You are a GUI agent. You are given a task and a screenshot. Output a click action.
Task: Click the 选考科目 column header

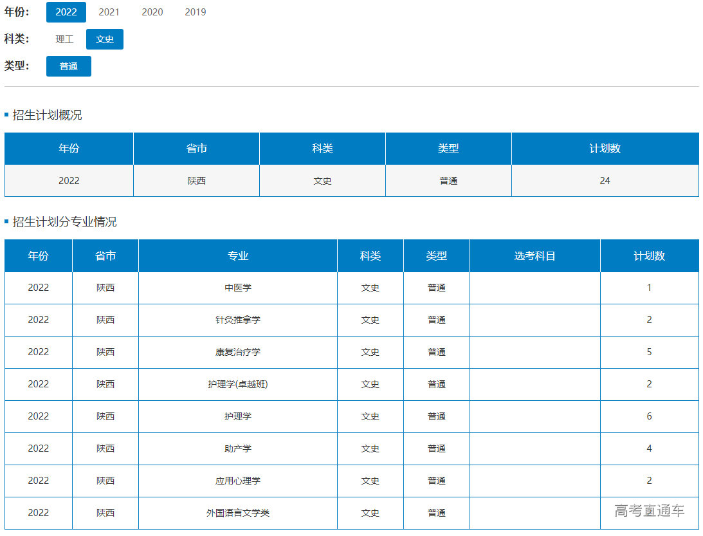point(534,256)
